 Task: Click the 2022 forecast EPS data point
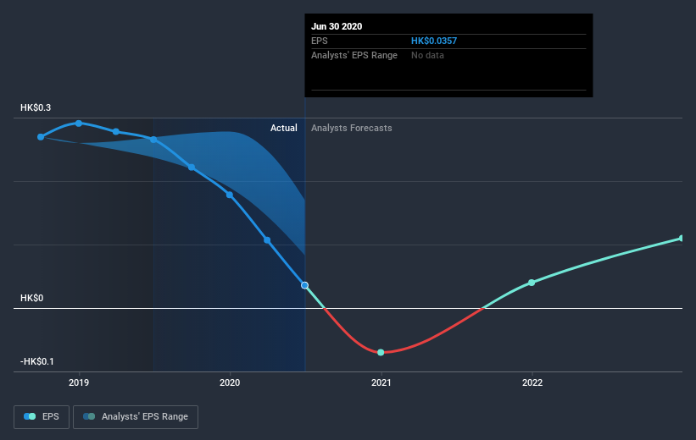point(532,283)
